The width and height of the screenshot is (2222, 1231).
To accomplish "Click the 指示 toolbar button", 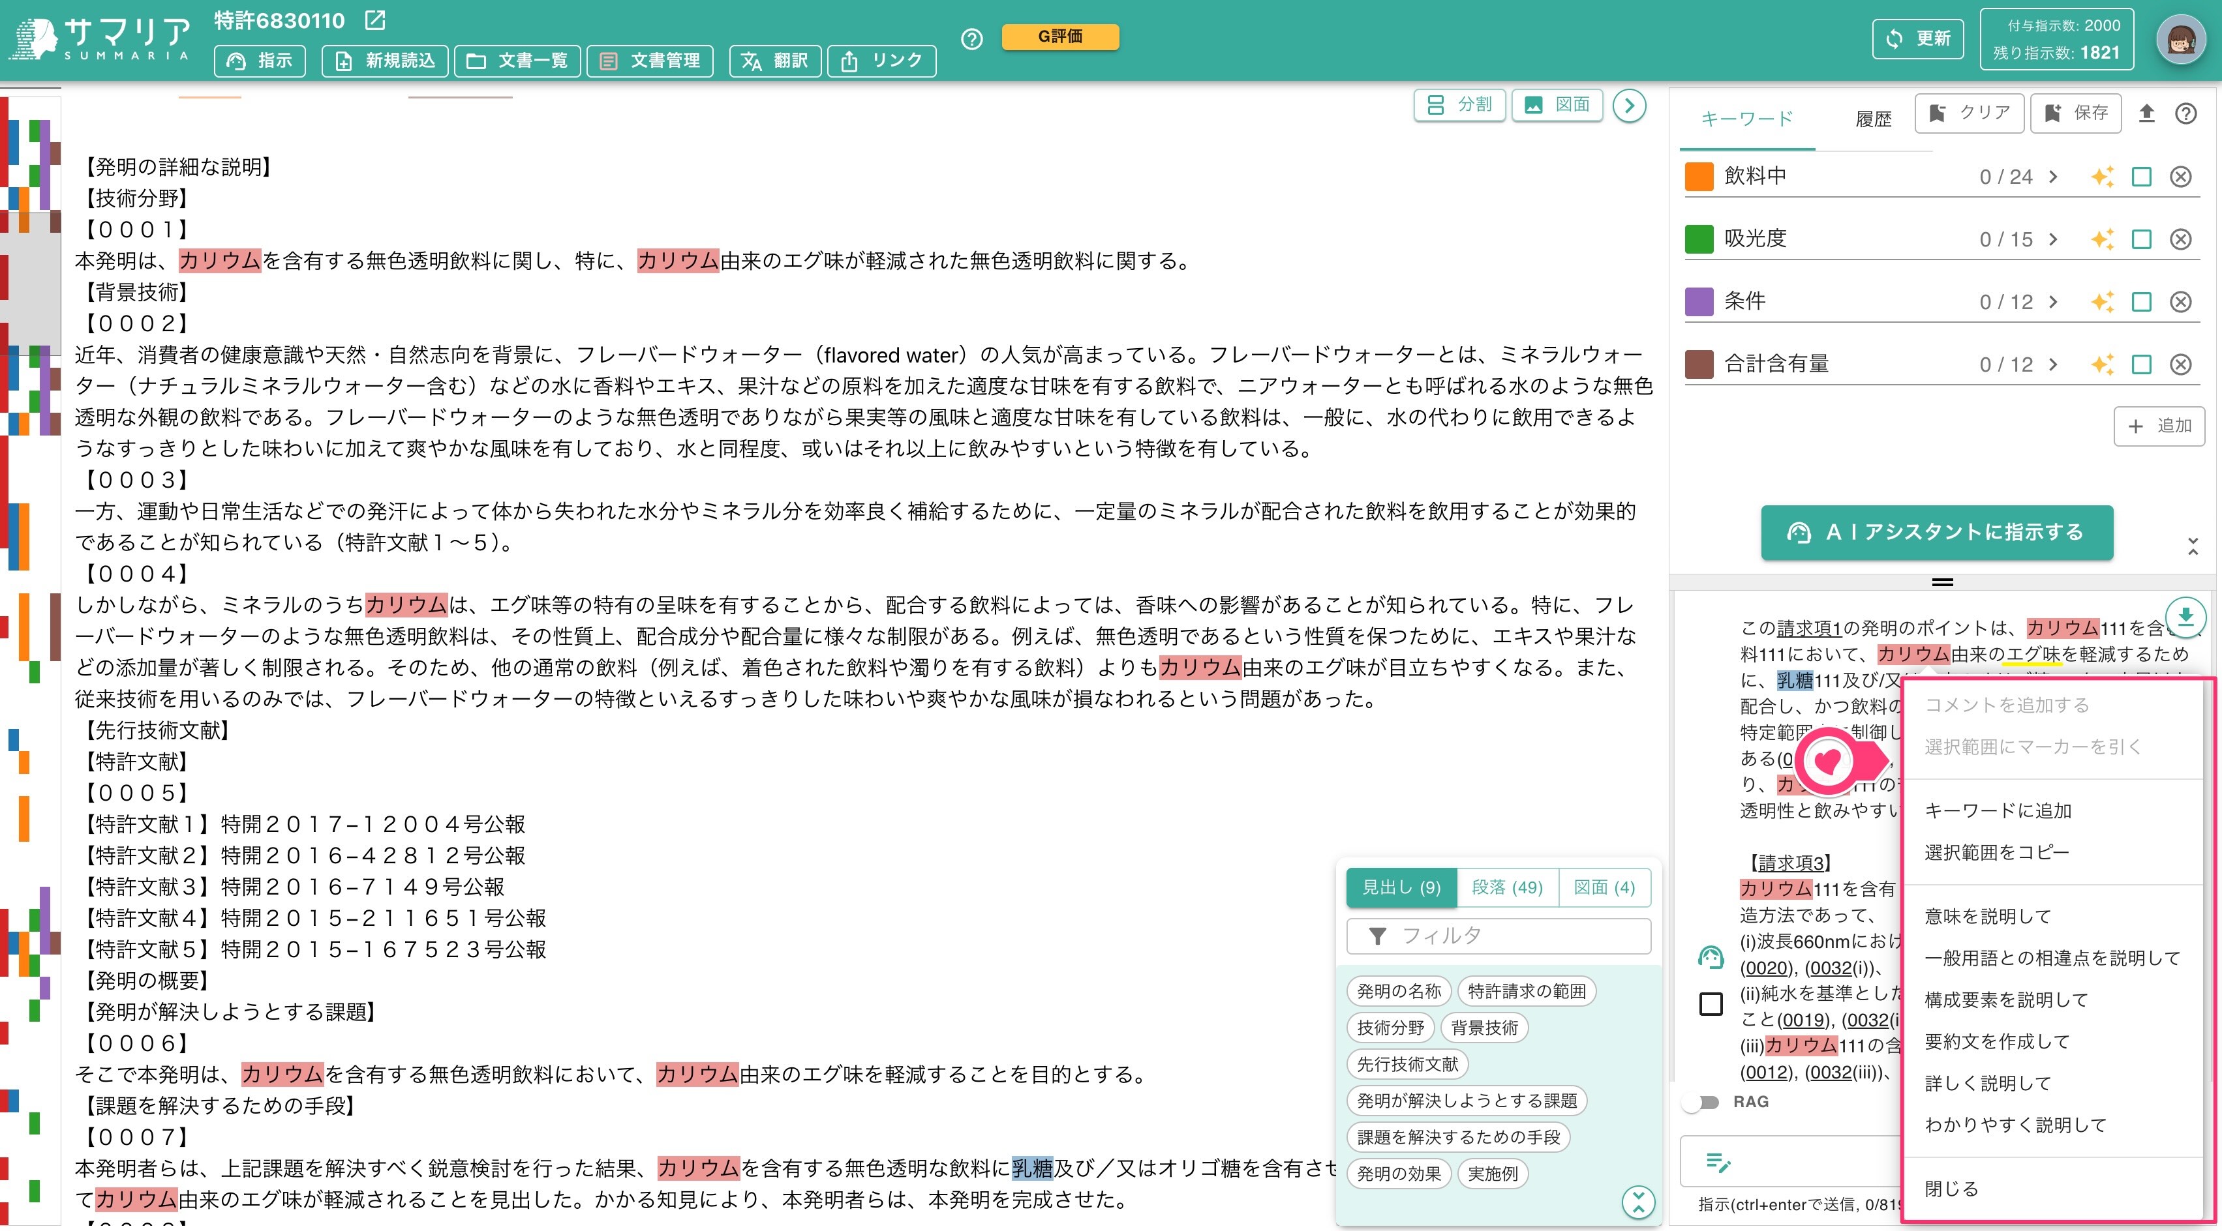I will click(x=260, y=61).
